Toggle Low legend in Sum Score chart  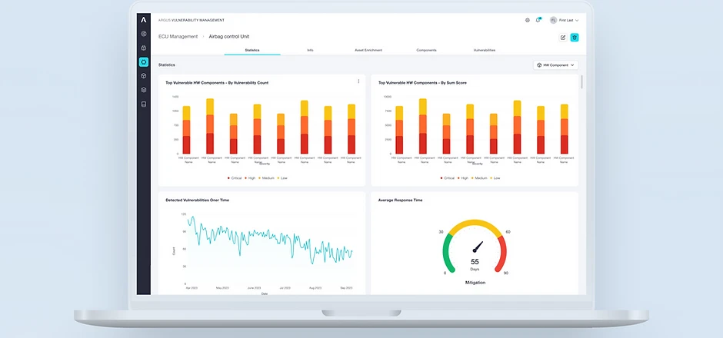[495, 177]
